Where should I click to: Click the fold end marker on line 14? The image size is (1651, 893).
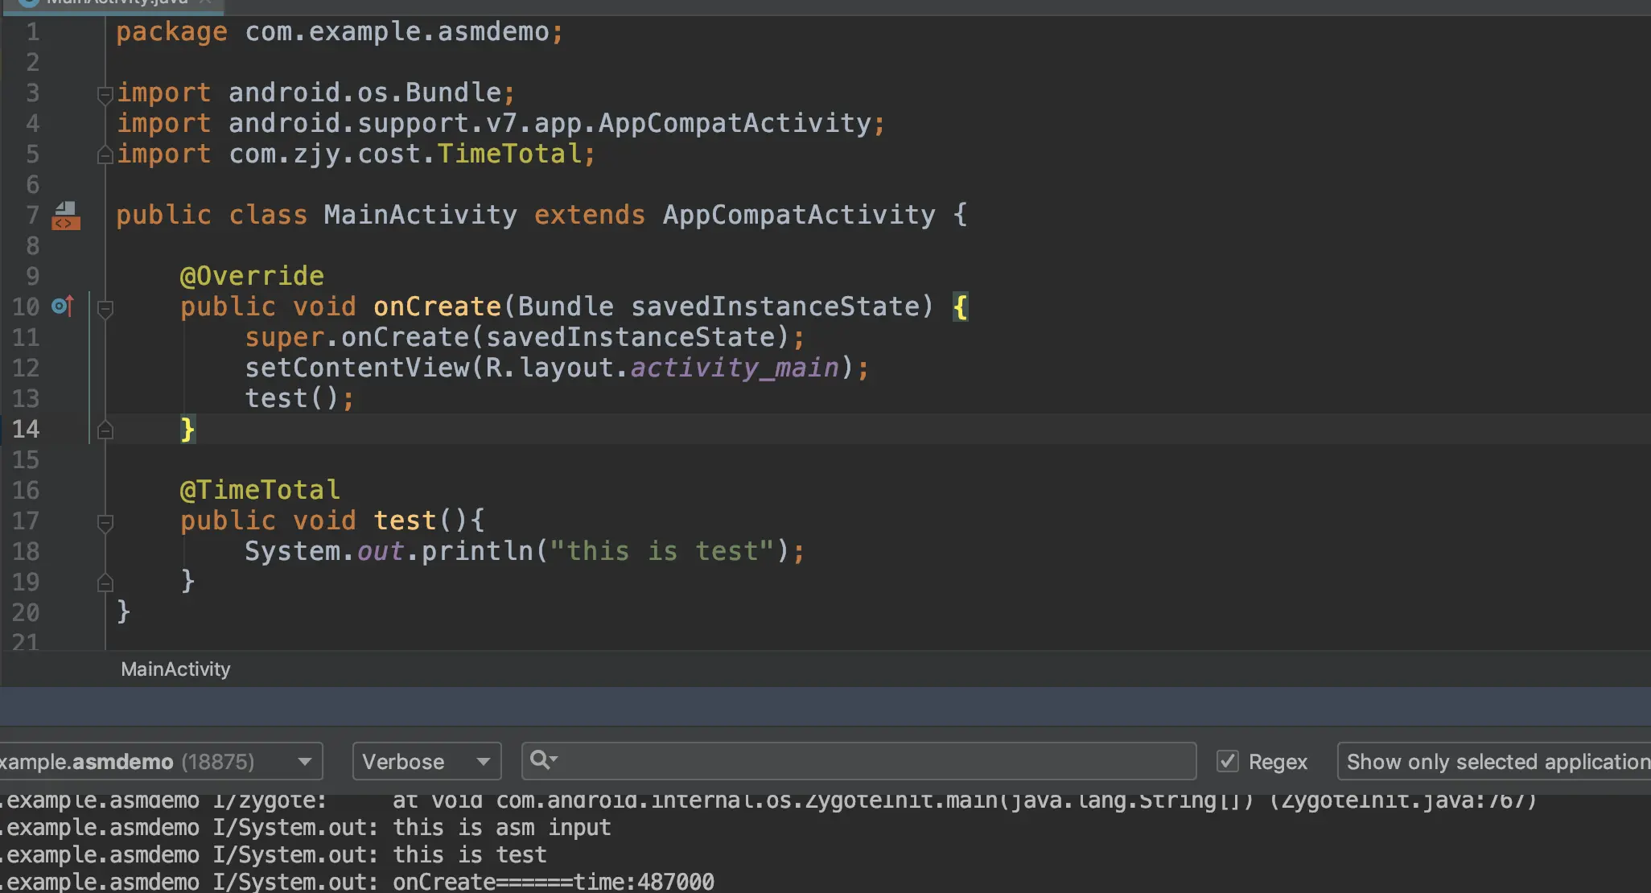click(x=105, y=430)
